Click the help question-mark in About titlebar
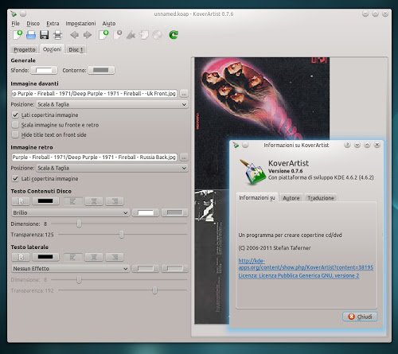This screenshot has width=398, height=354. point(347,145)
